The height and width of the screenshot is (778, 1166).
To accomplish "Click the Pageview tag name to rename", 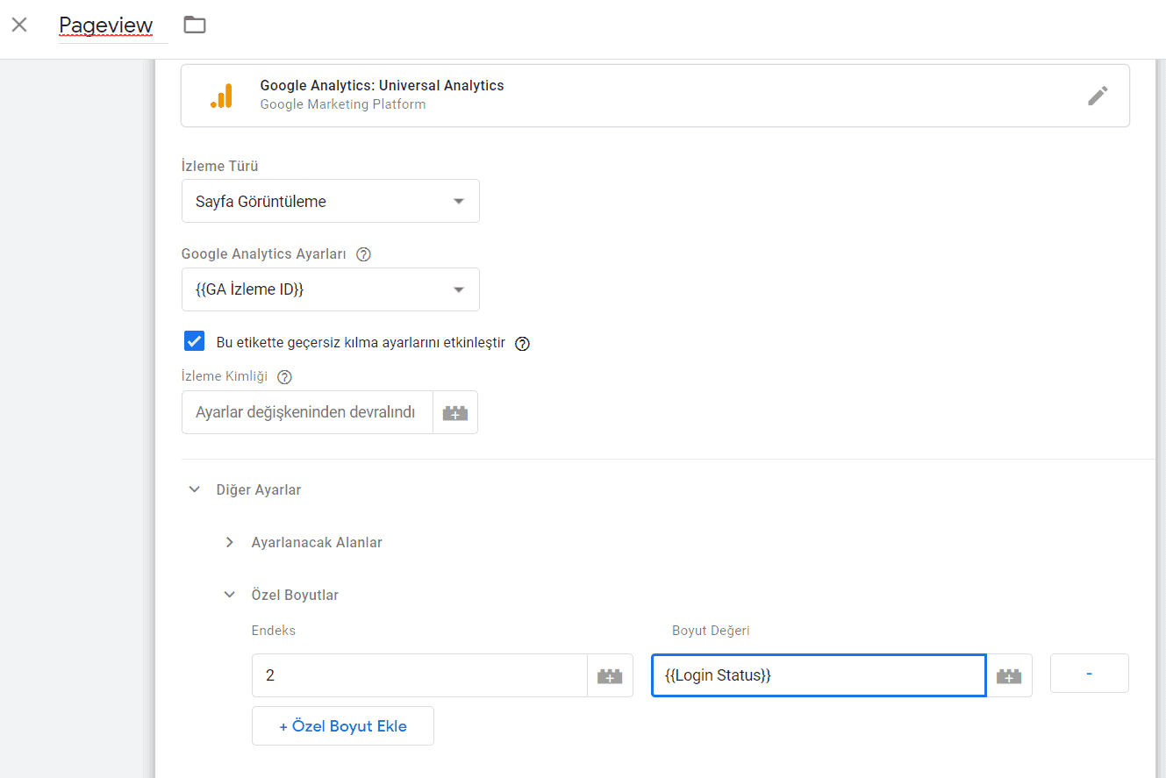I will [105, 25].
